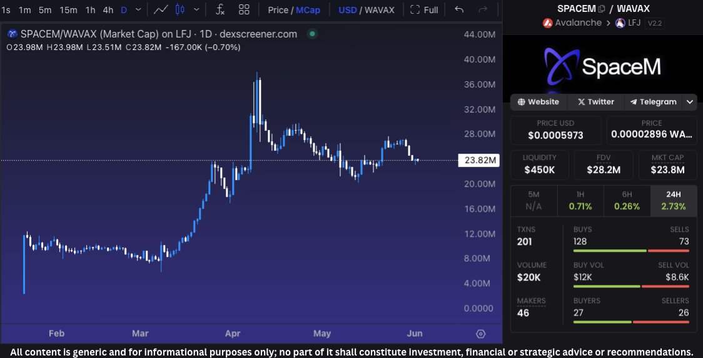
Task: Click the TXNS 201 value
Action: pos(525,242)
